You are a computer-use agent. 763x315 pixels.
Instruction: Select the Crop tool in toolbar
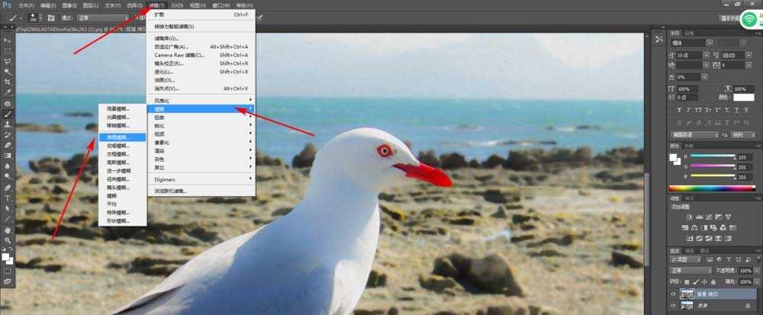(x=8, y=82)
